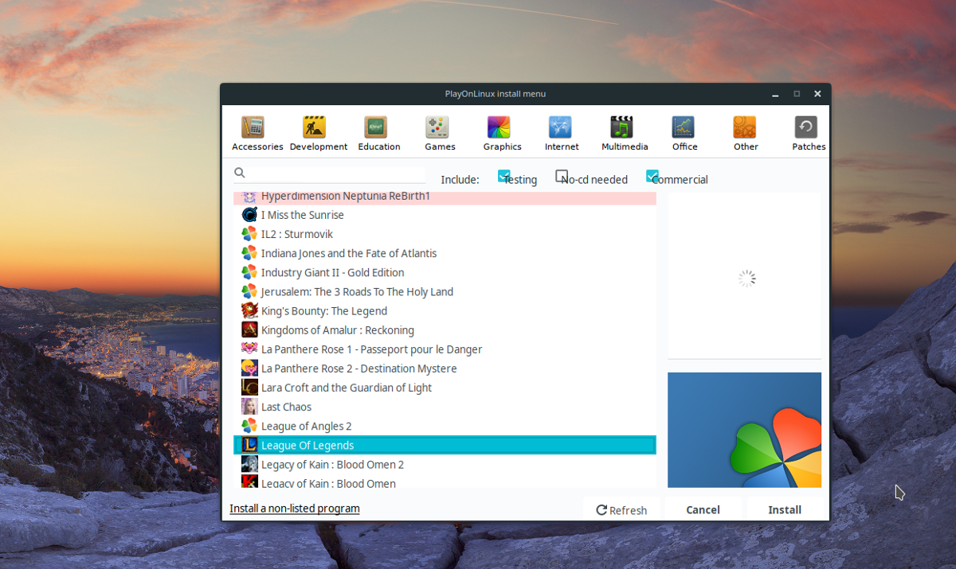956x569 pixels.
Task: Select Jerusalem: The 3 Roads To The Holy Land
Action: coord(445,291)
